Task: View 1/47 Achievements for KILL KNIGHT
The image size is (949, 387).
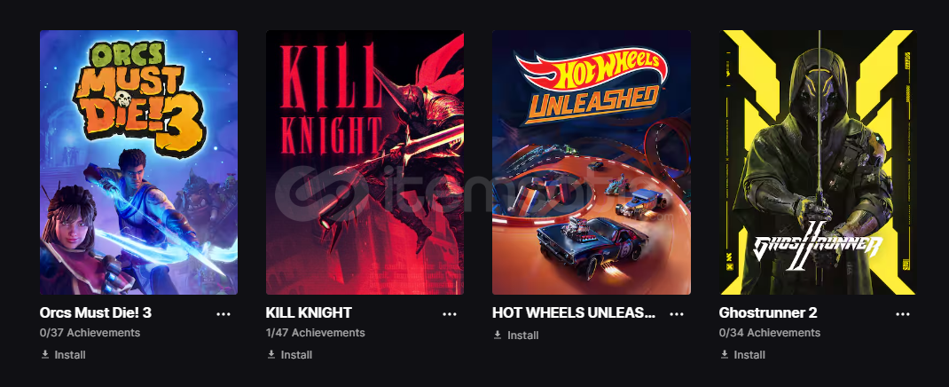Action: click(x=316, y=333)
